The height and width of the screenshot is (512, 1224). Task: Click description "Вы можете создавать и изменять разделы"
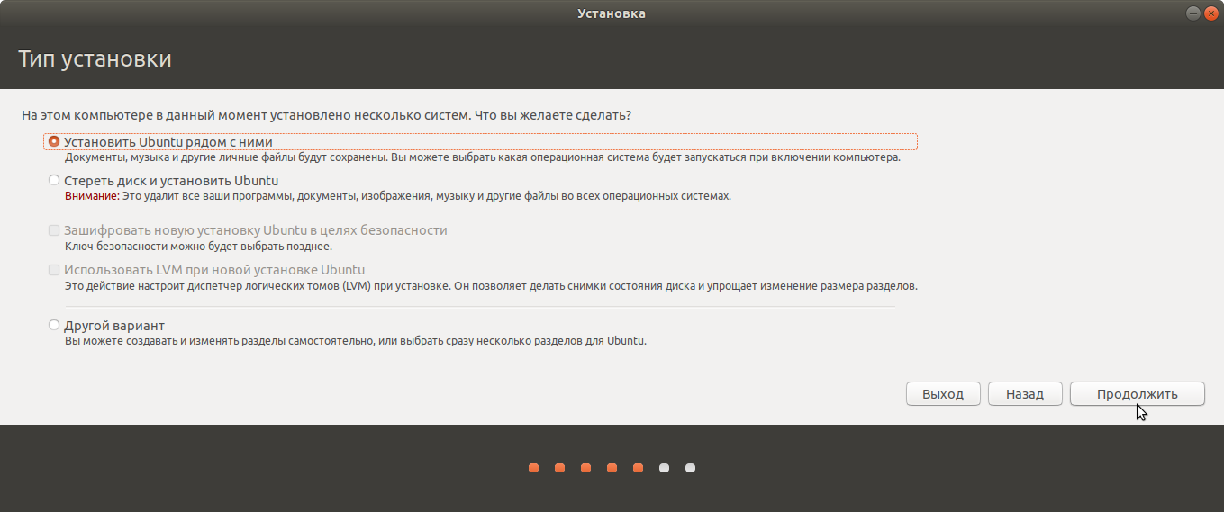(356, 341)
